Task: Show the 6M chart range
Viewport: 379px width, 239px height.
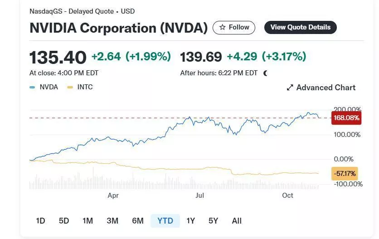Action: coord(138,221)
